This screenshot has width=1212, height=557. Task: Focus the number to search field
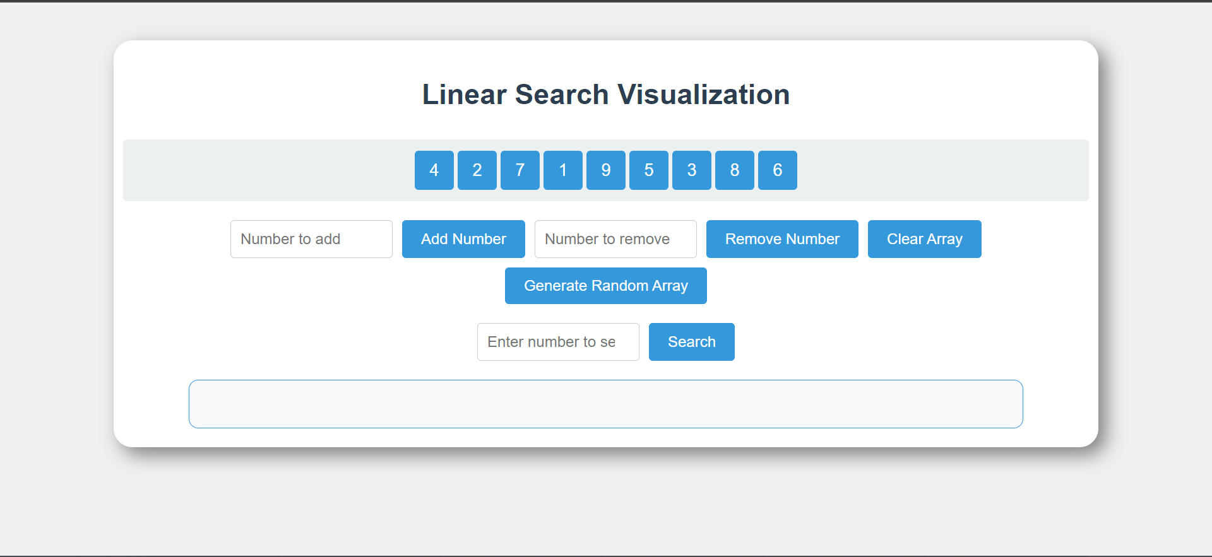(558, 342)
